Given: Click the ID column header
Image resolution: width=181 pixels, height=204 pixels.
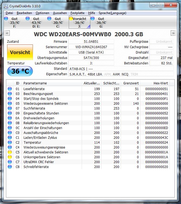Looking at the screenshot, I should tap(17, 83).
